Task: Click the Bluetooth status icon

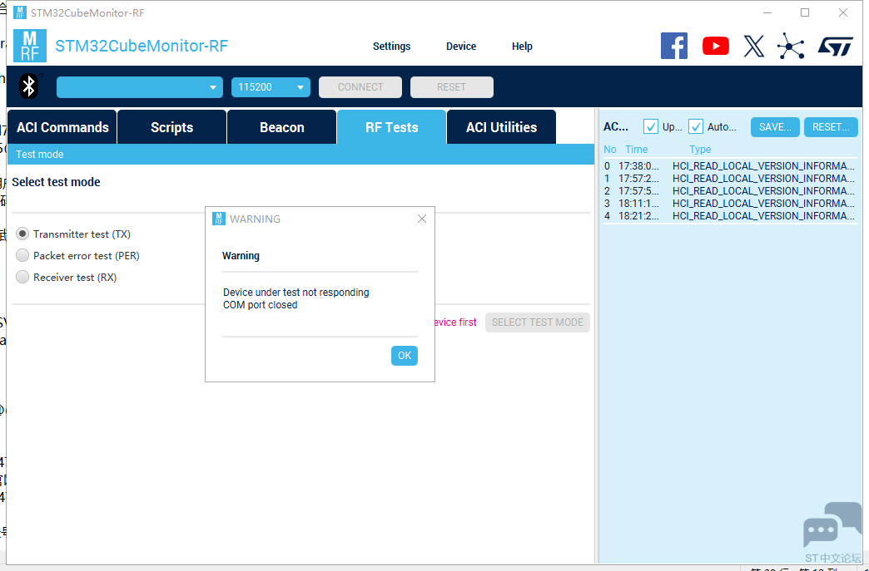Action: click(x=29, y=86)
